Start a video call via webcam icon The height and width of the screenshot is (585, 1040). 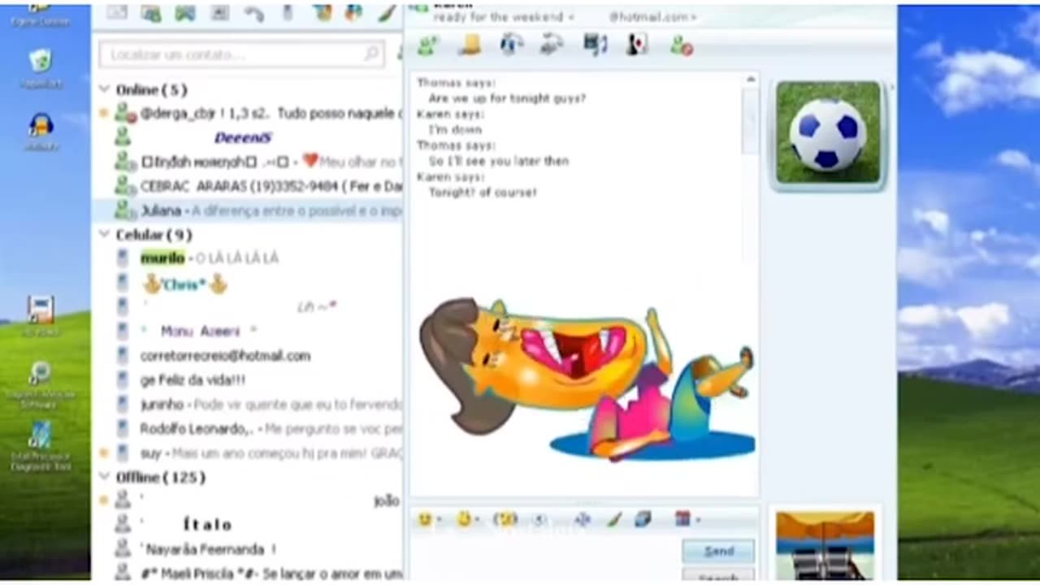pyautogui.click(x=511, y=45)
